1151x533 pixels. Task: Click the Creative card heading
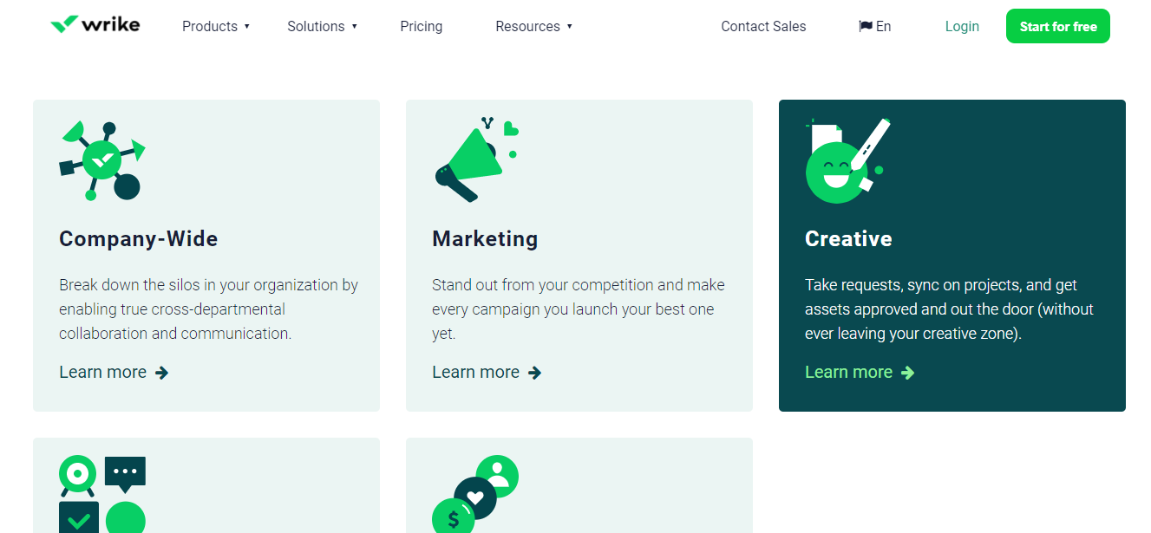[848, 238]
